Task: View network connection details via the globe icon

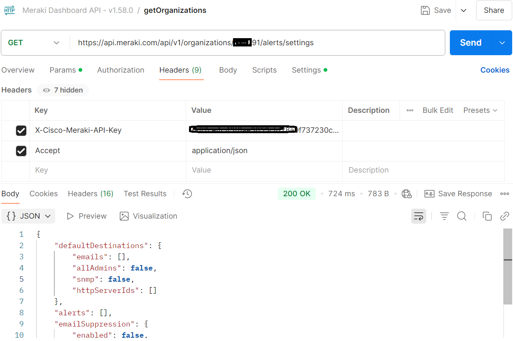Action: pyautogui.click(x=406, y=193)
